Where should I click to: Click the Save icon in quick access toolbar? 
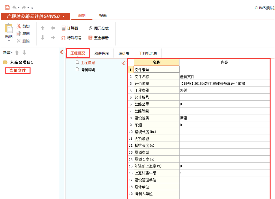point(8,8)
